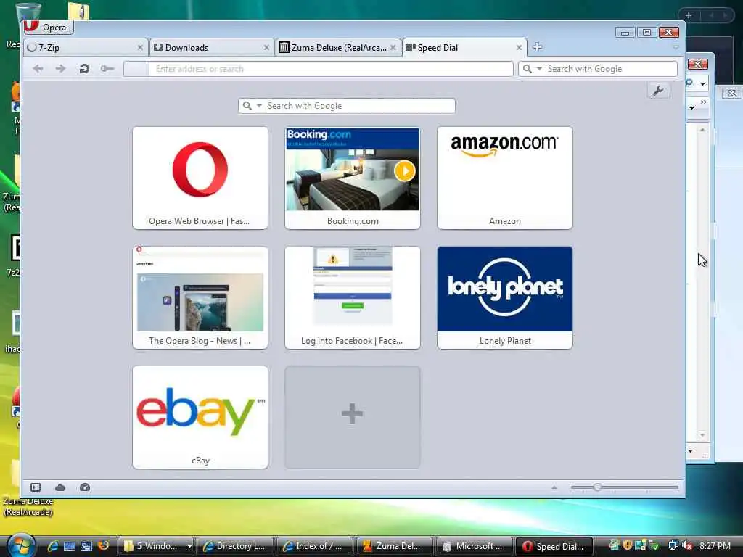Launch Firefox from Quick Launch
Viewport: 743px width, 557px height.
point(103,545)
